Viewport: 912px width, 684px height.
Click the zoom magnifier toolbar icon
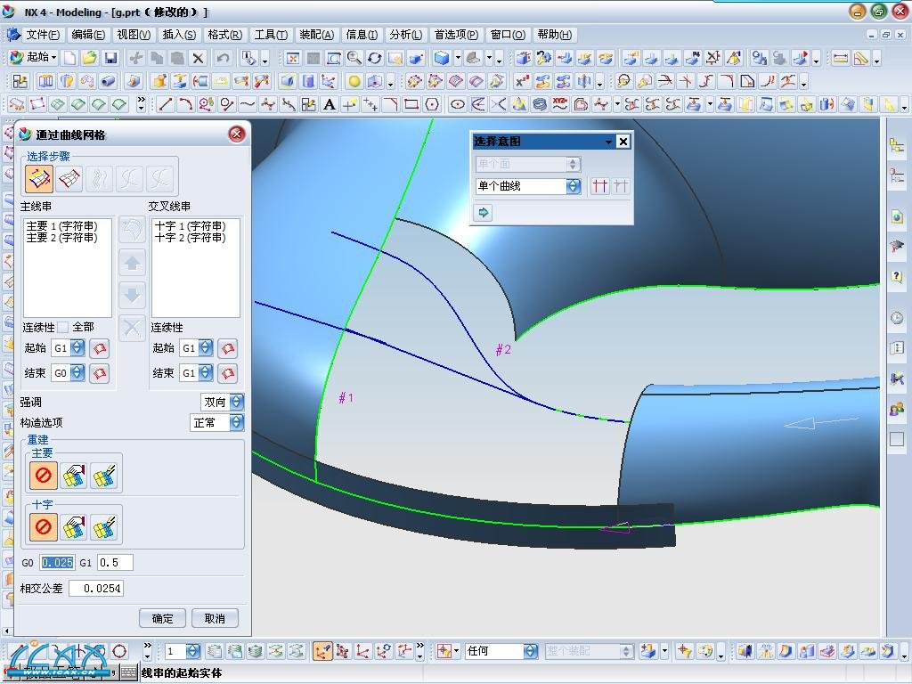[x=354, y=58]
